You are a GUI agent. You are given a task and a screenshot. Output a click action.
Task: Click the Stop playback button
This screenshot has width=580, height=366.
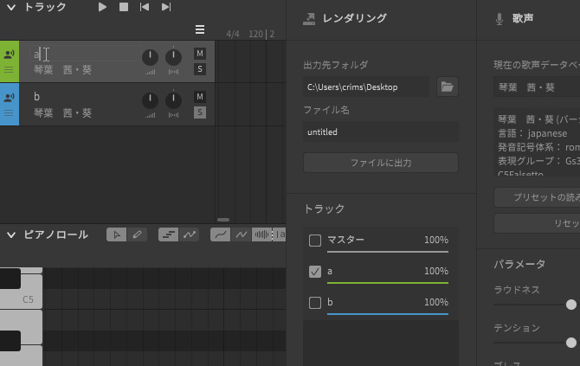coord(124,7)
